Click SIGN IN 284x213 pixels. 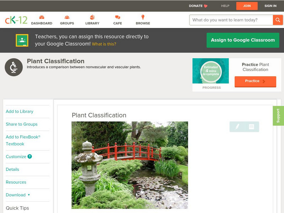point(271,6)
